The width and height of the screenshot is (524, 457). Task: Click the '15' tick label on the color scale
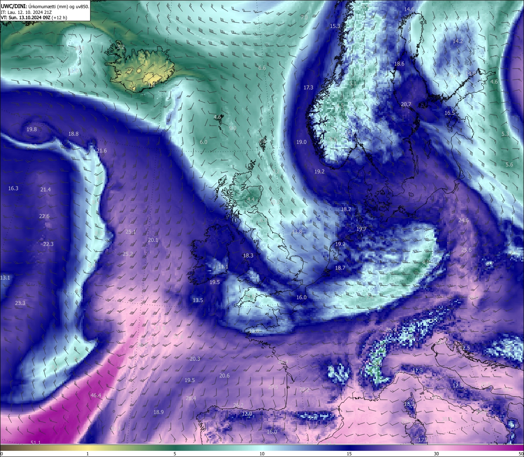349,454
